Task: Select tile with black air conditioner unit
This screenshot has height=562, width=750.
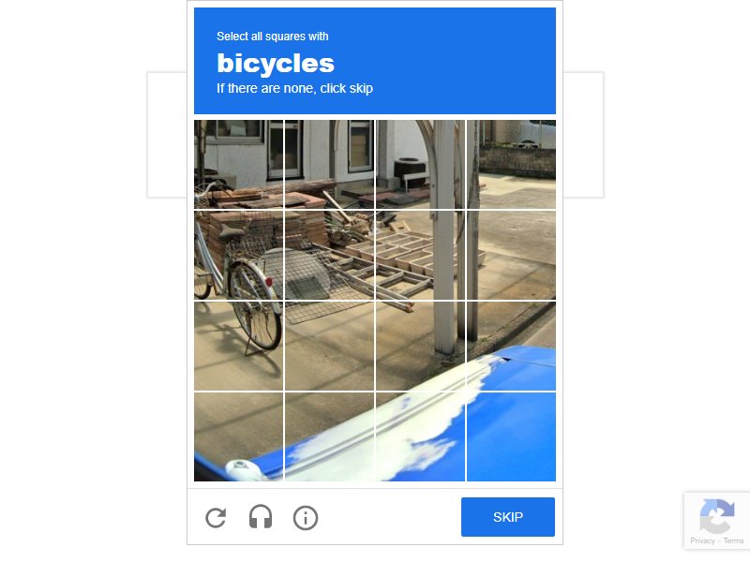Action: pos(420,165)
